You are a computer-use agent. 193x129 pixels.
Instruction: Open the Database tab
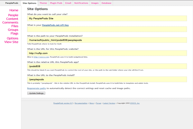tap(106, 3)
